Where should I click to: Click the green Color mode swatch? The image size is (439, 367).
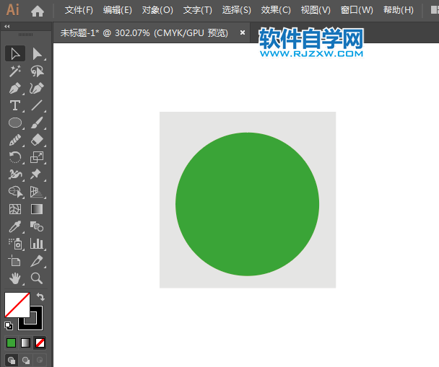tap(11, 343)
